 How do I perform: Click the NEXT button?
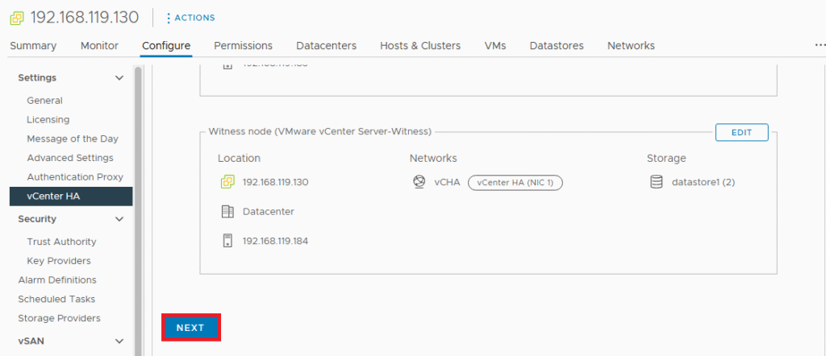click(x=190, y=328)
